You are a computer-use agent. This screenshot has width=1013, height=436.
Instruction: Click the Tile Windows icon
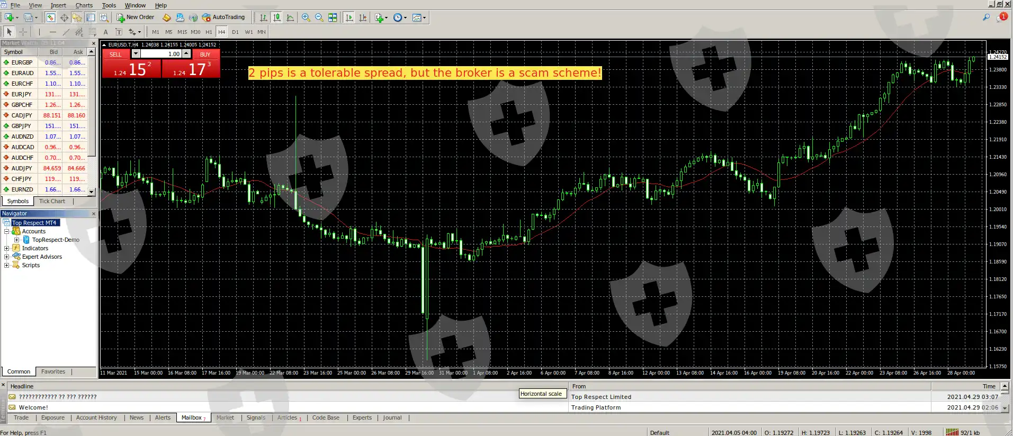[333, 17]
